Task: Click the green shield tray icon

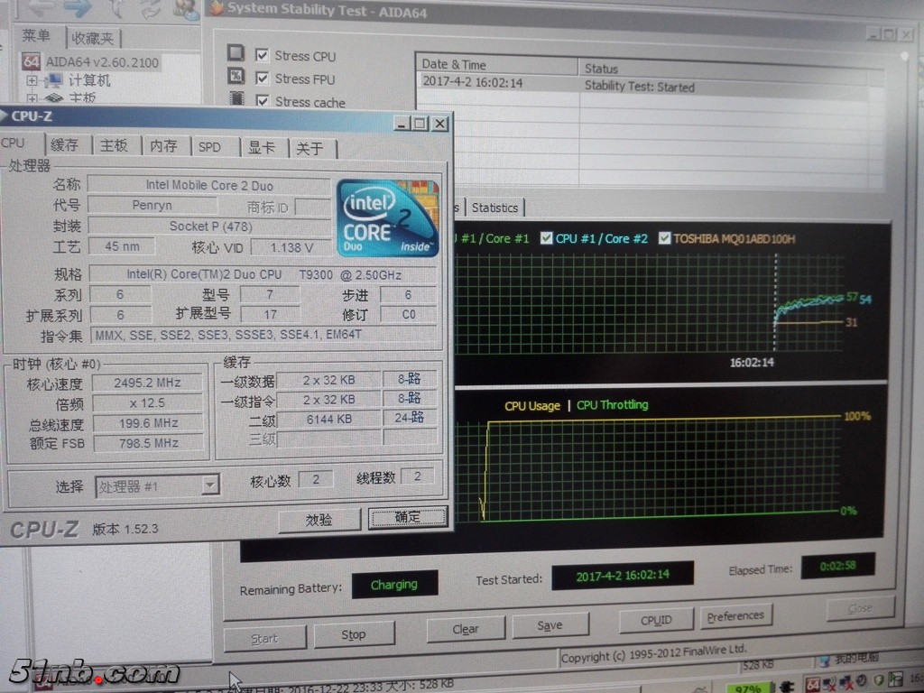Action: tap(880, 679)
